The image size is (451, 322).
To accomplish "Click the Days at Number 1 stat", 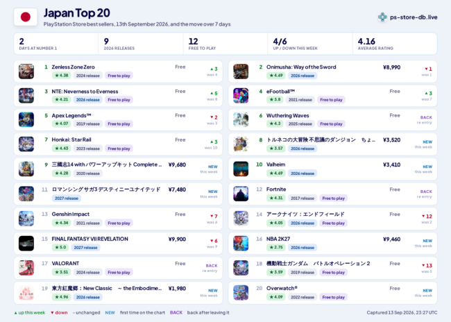I will tap(56, 44).
